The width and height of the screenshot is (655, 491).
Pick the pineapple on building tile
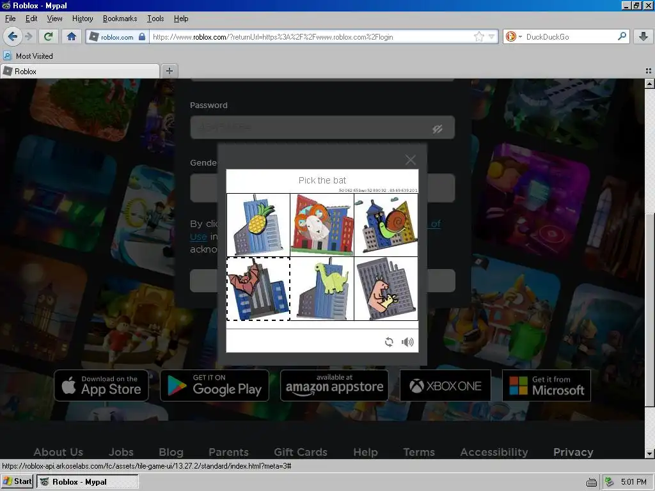coord(258,224)
